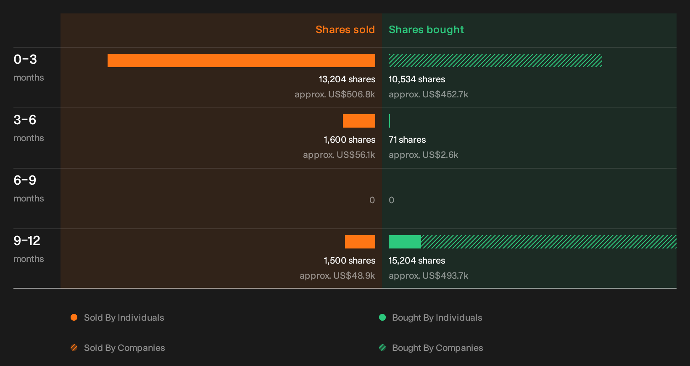Click approx. US$452.7k amount
690x366 pixels.
click(x=428, y=94)
